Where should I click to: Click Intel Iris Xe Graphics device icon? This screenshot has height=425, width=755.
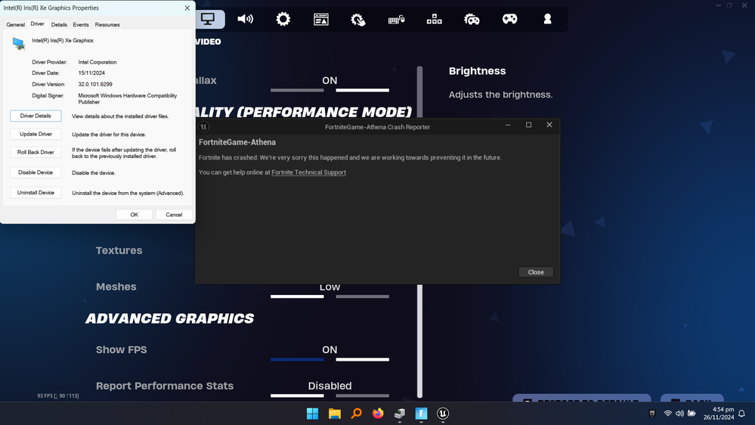pos(19,44)
